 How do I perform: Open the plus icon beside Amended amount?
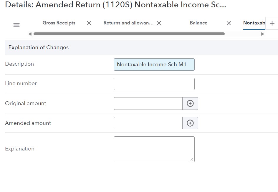(190, 123)
